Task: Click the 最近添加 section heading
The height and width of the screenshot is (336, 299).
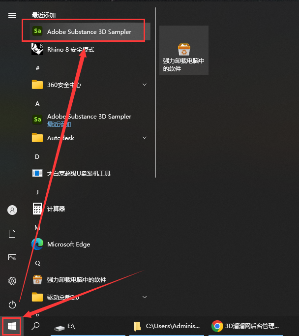Action: point(44,15)
